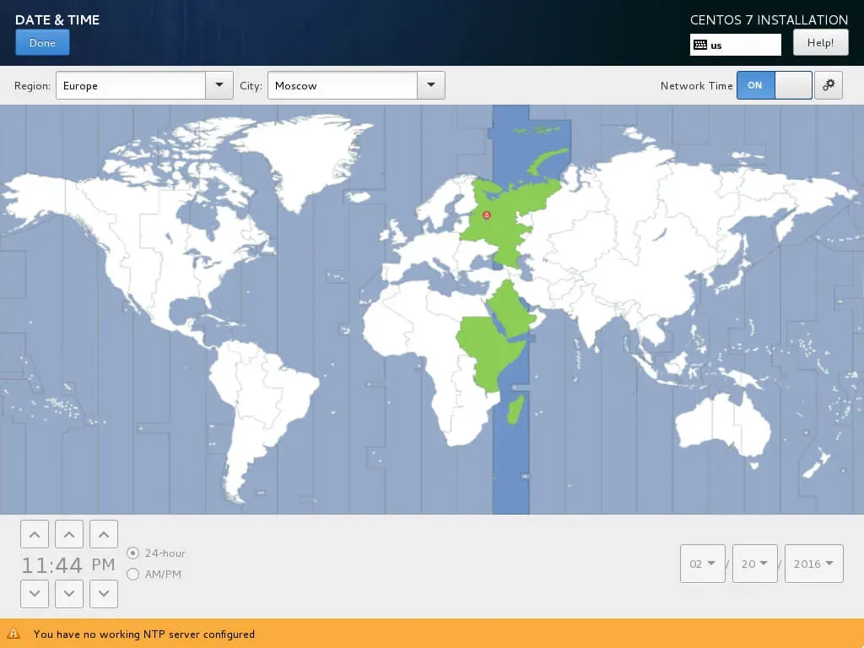This screenshot has width=864, height=648.
Task: Click the Done button
Action: point(42,42)
